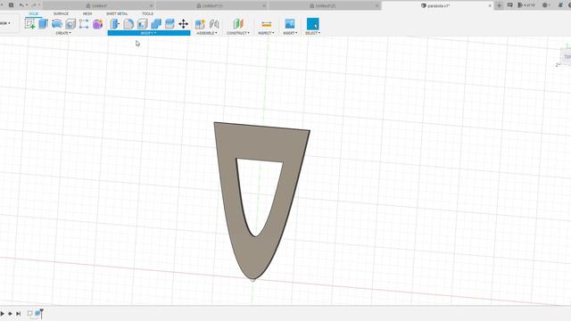571x321 pixels.
Task: Expand the ASSEMBLE dropdown
Action: click(x=207, y=33)
